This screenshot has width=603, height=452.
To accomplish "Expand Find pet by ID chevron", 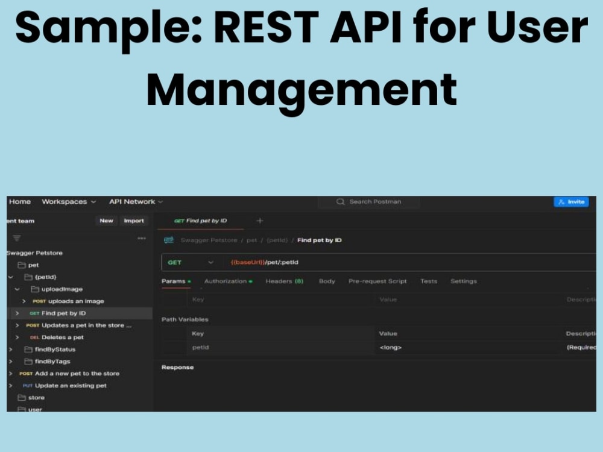I will 17,313.
